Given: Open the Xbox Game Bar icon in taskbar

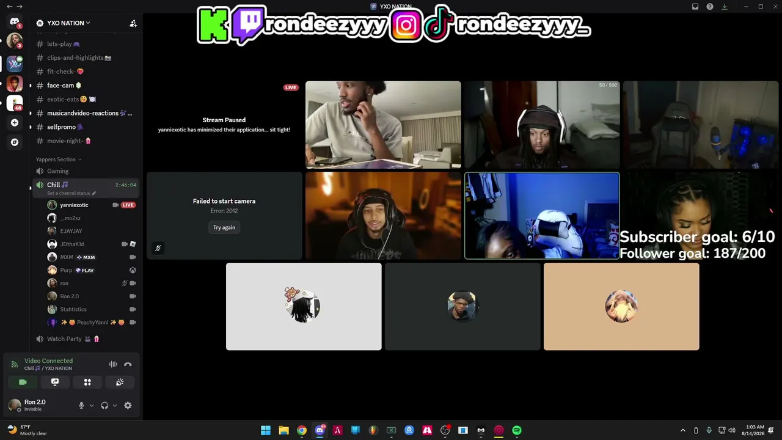Looking at the screenshot, I should click(x=391, y=430).
